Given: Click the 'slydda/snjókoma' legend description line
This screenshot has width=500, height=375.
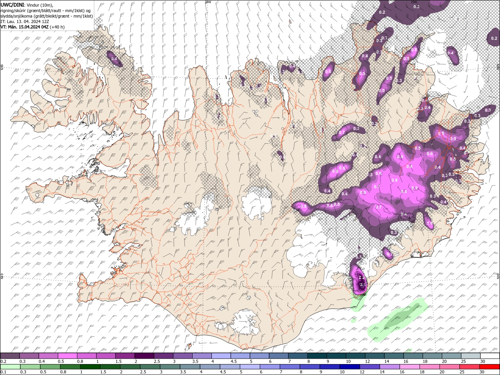Looking at the screenshot, I should [x=46, y=16].
